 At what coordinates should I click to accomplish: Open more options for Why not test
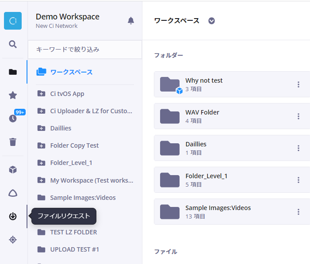[x=299, y=84]
